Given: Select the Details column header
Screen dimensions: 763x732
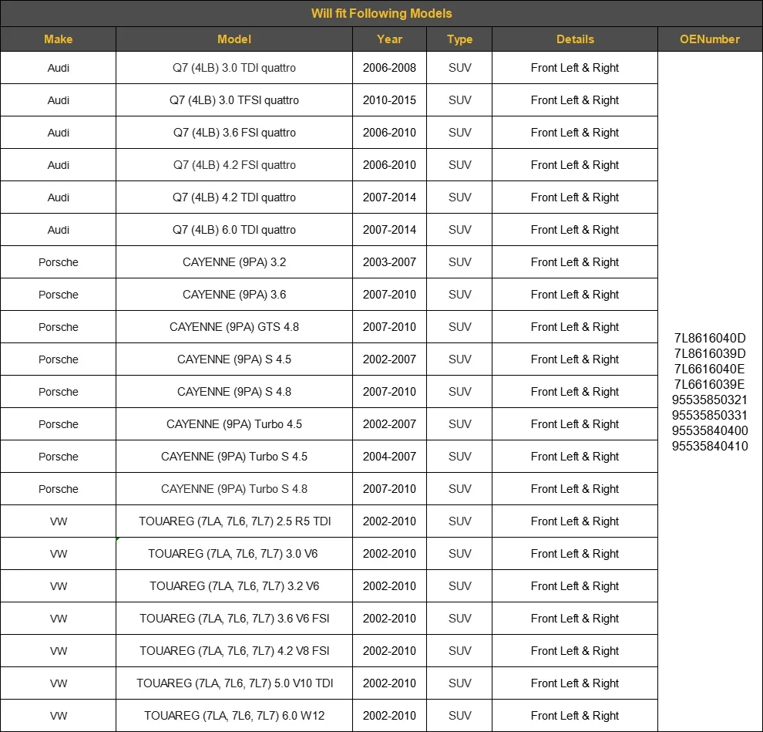Looking at the screenshot, I should pyautogui.click(x=575, y=39).
